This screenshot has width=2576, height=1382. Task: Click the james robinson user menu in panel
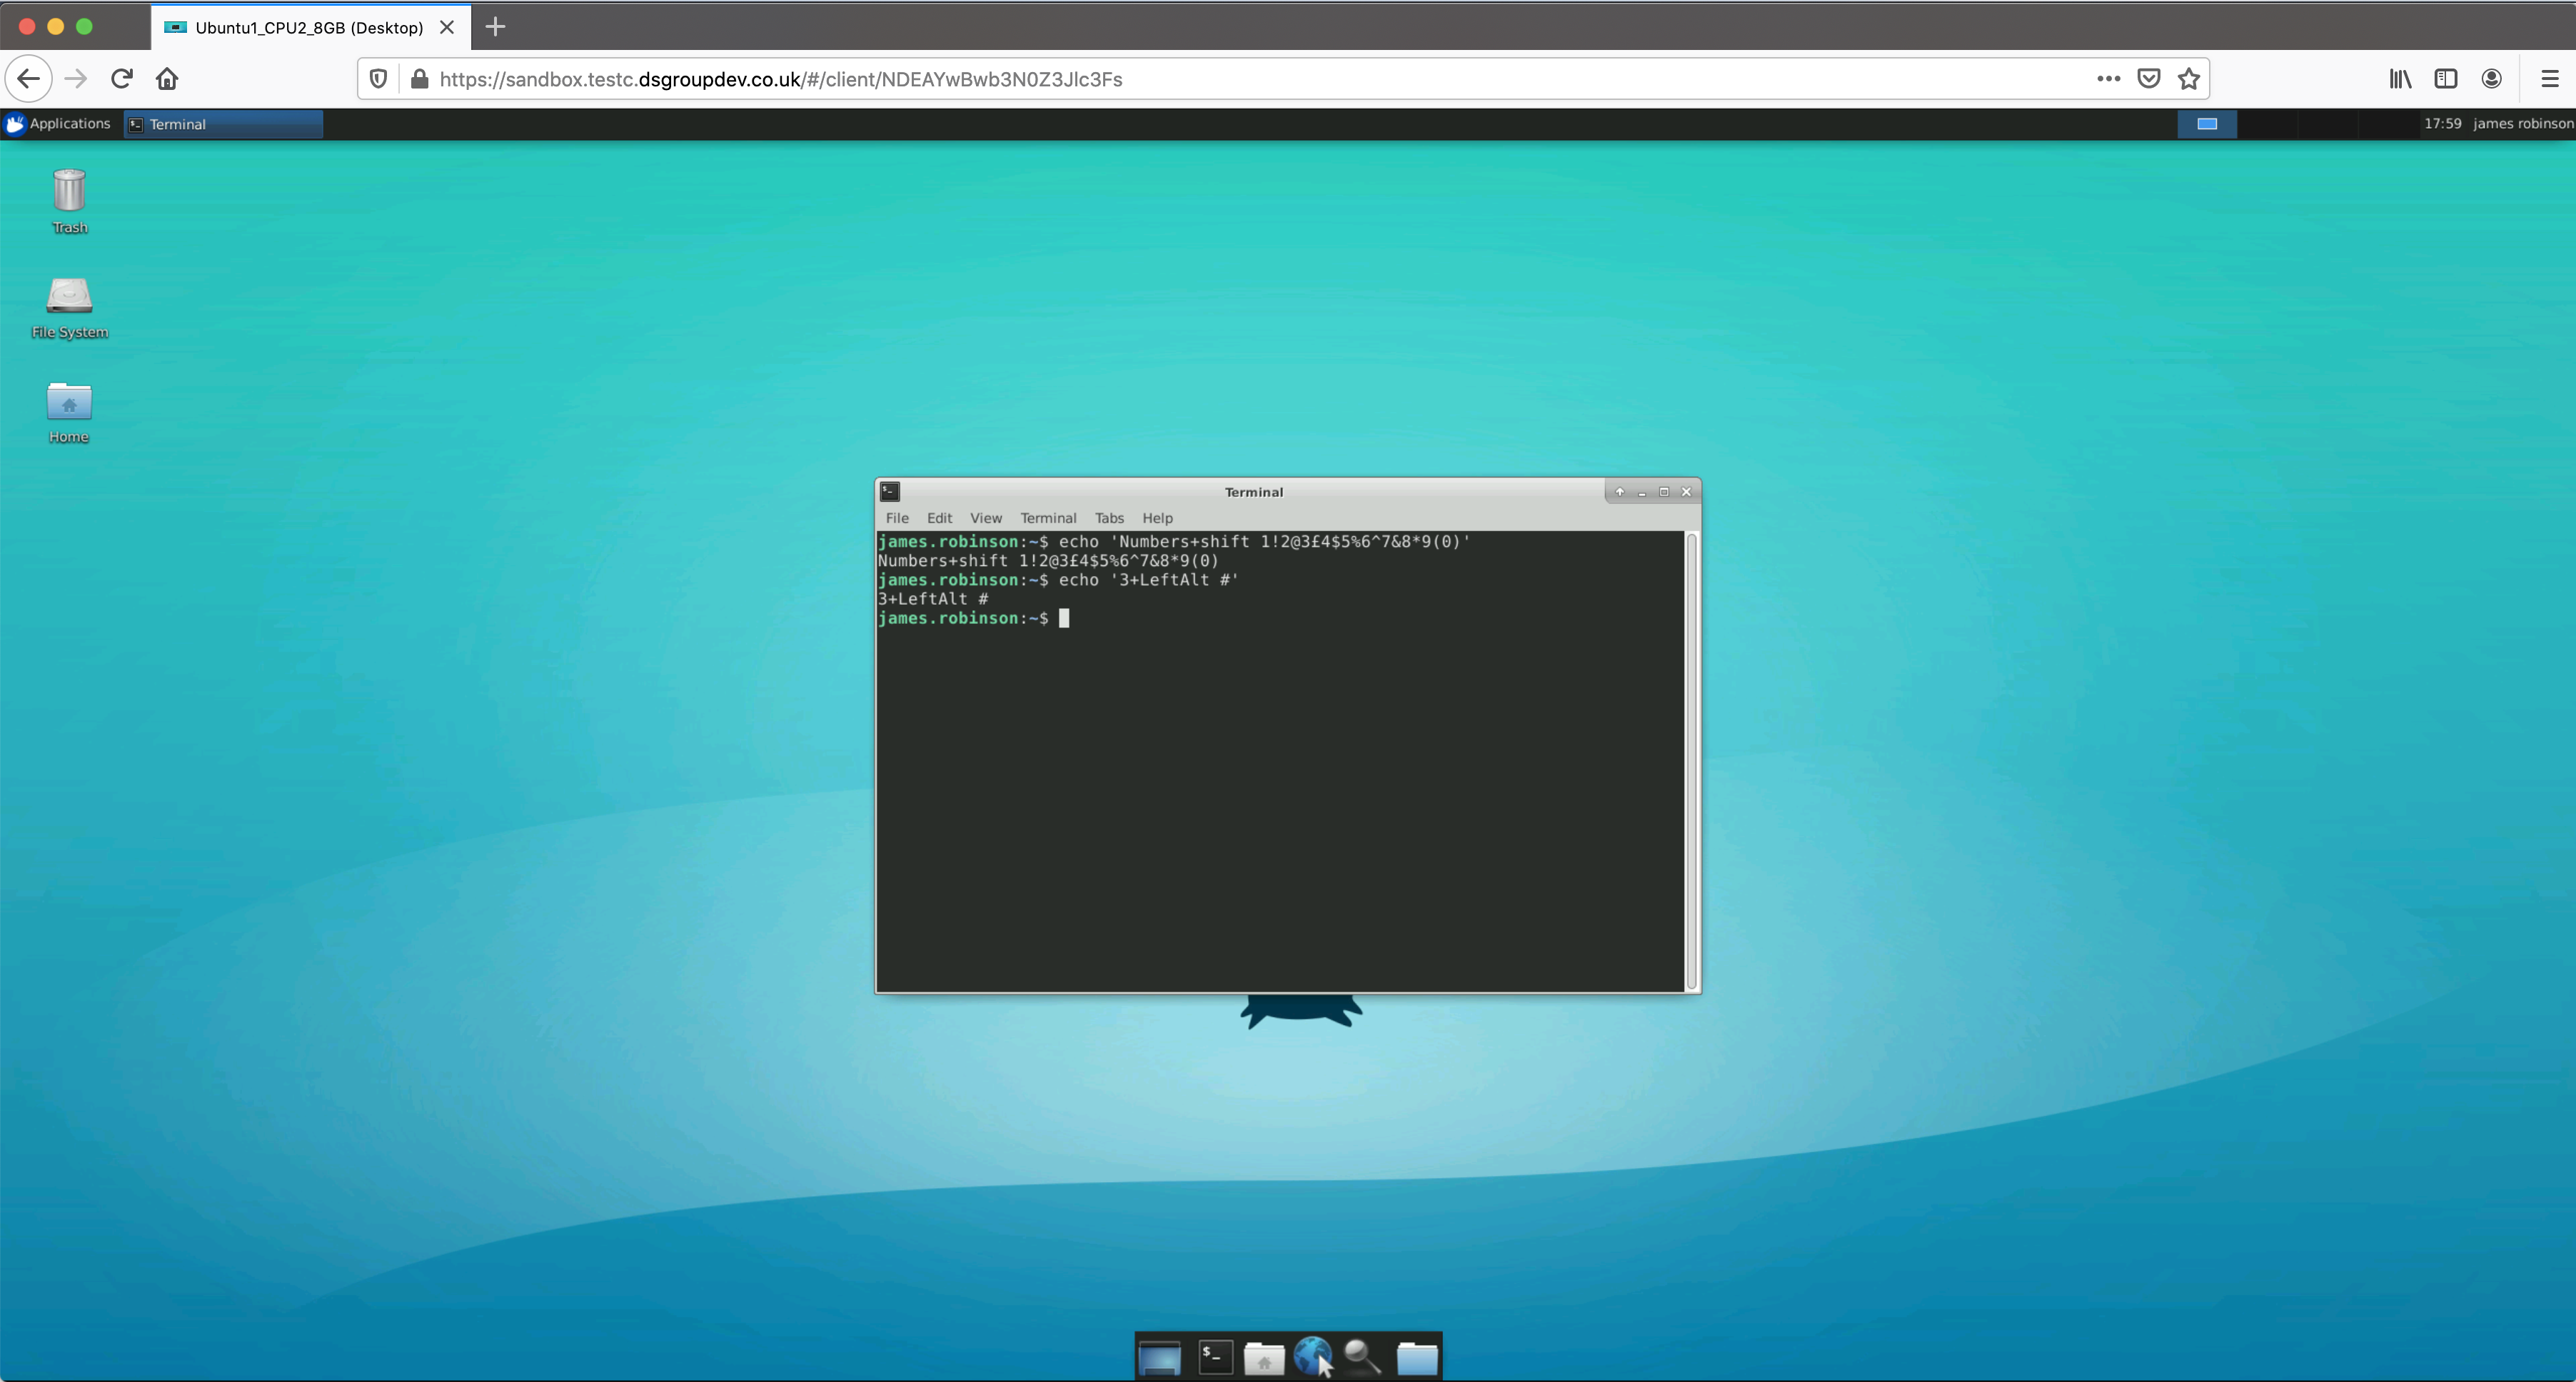pyautogui.click(x=2522, y=124)
